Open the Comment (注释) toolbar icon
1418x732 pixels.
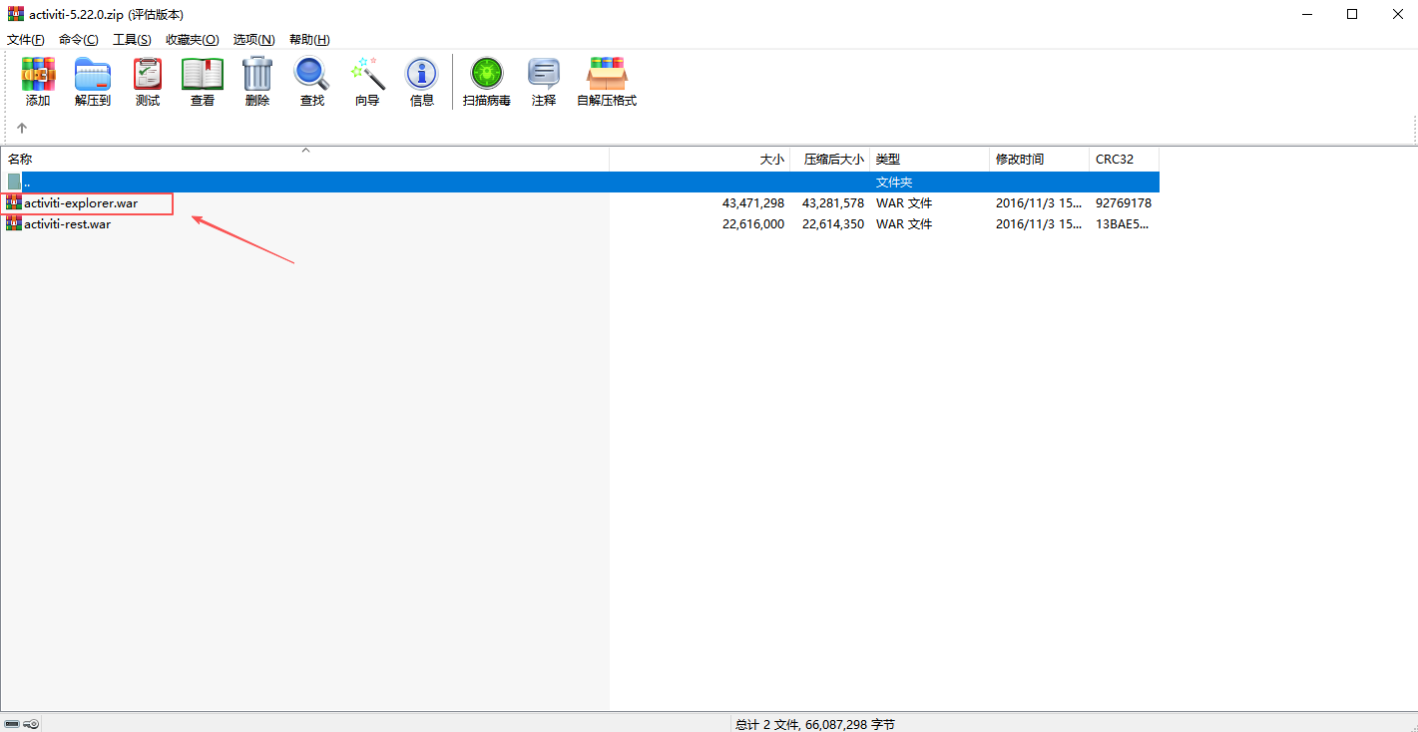click(x=544, y=80)
